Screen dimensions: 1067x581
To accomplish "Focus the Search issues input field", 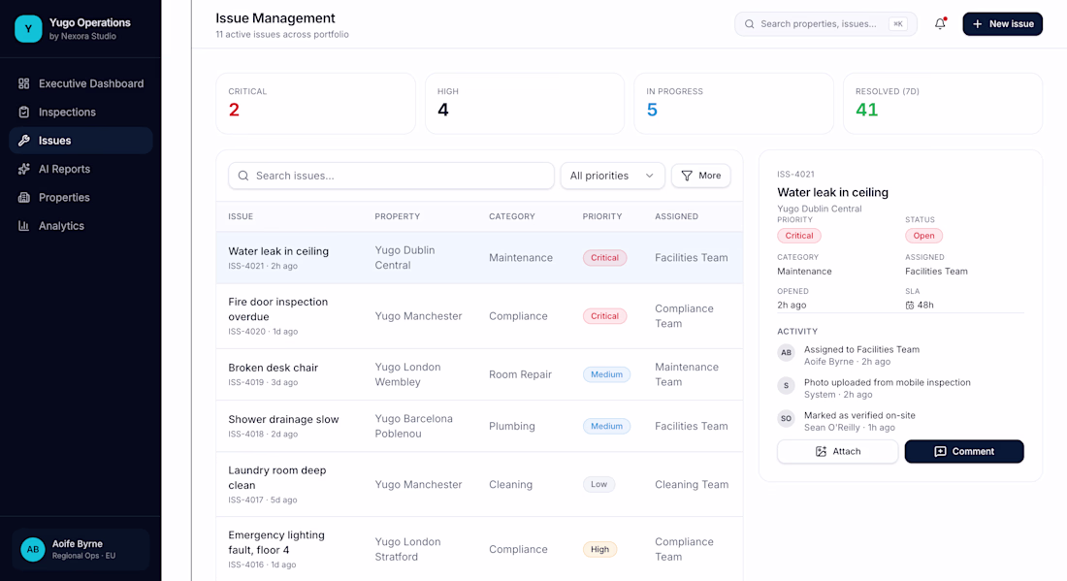I will [391, 176].
